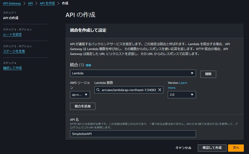
Task: Open the API Gateway breadcrumb link
Action: click(x=12, y=3)
